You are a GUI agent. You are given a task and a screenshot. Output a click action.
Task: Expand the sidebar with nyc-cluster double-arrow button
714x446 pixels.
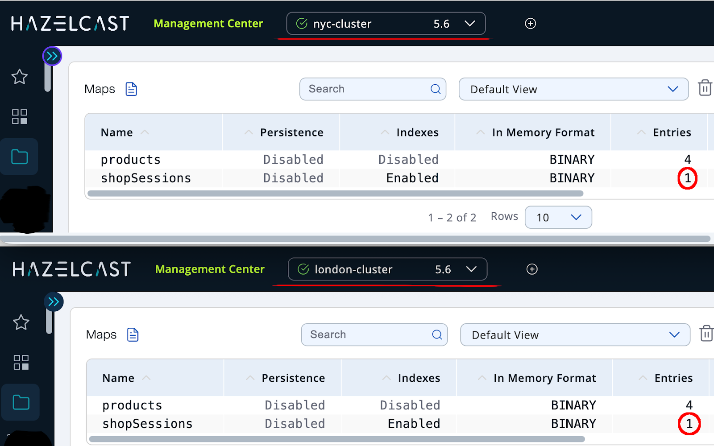(x=52, y=56)
